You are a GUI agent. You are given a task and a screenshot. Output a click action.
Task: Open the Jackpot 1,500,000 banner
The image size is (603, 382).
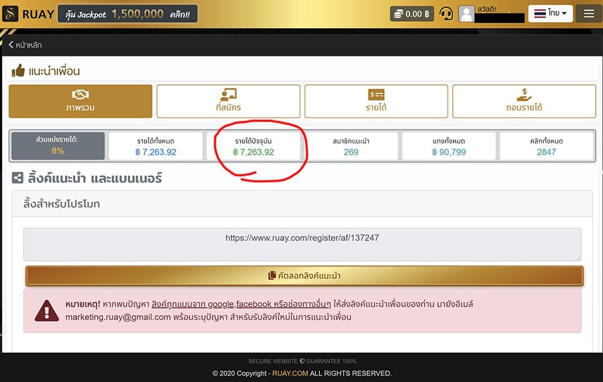pos(128,14)
